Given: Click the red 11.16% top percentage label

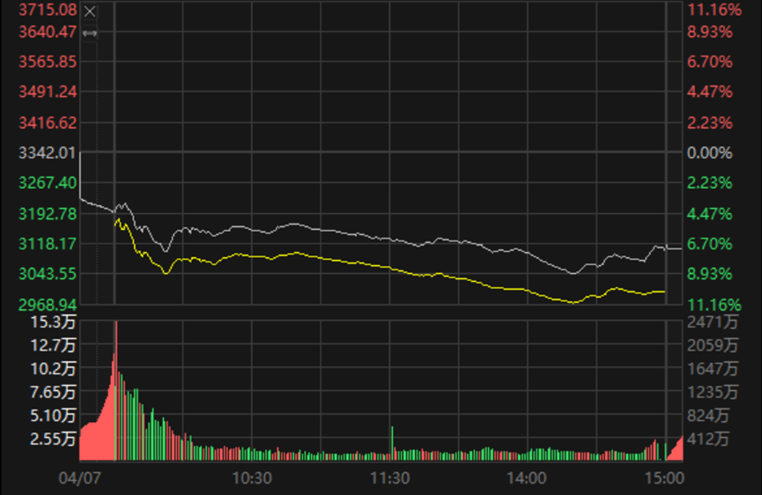Looking at the screenshot, I should (x=710, y=10).
